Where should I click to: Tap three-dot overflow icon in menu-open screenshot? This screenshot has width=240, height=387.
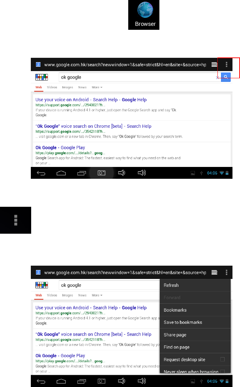[x=226, y=272]
